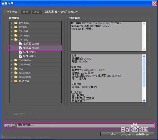158x140 pixels.
Task: Expand the DVCPROHD folder arrow
Action: [x=12, y=65]
